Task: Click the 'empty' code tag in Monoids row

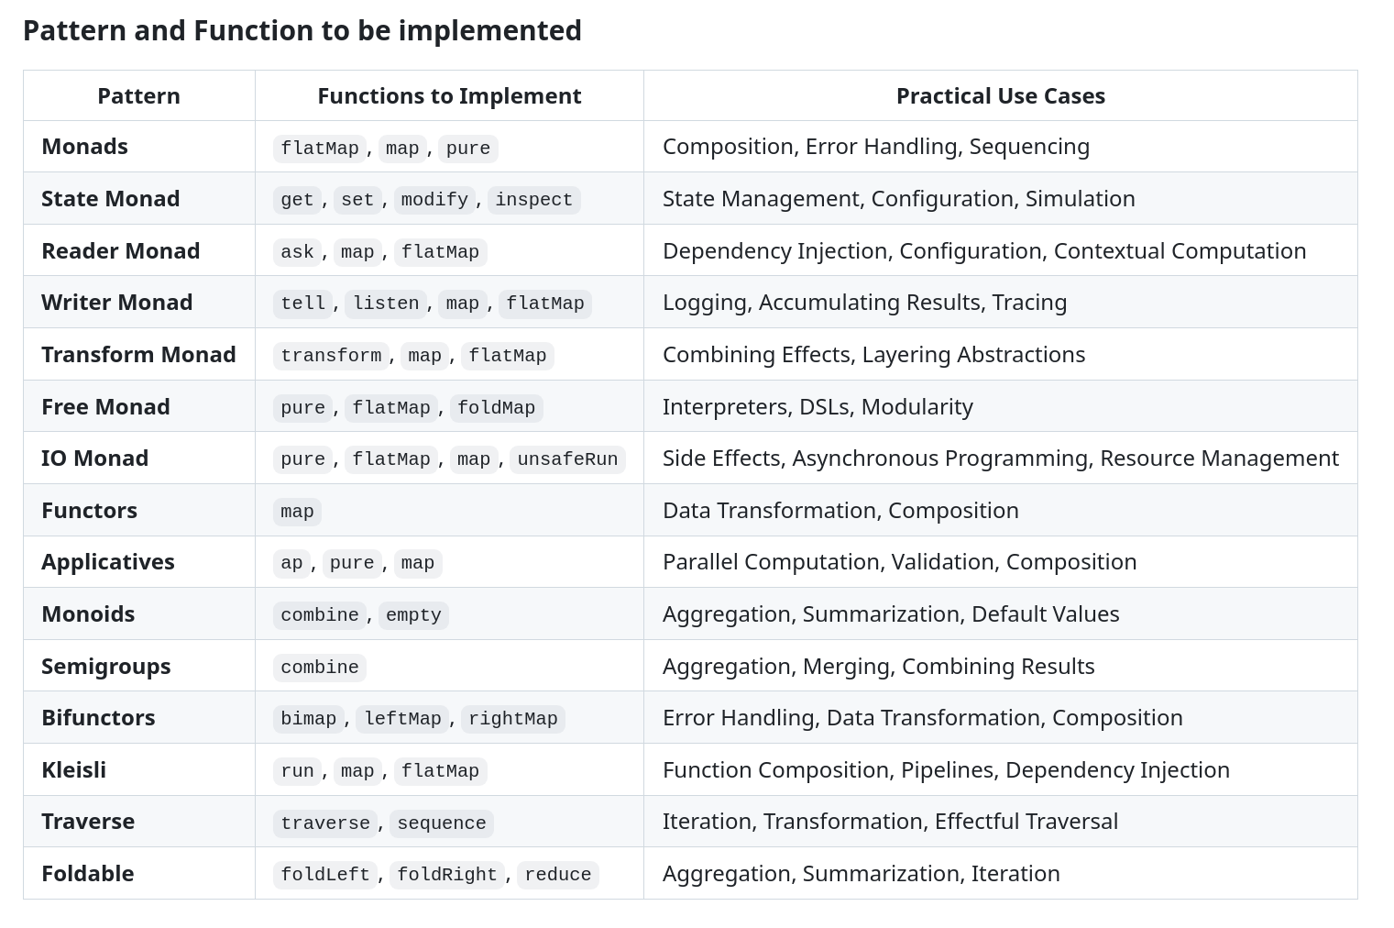Action: (413, 615)
